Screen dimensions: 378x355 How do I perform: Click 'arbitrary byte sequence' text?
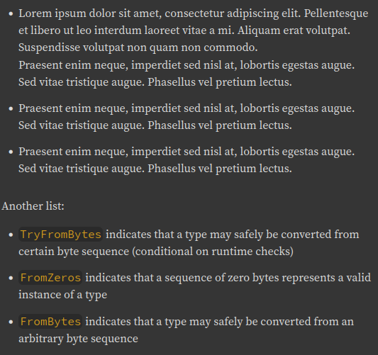pyautogui.click(x=78, y=339)
